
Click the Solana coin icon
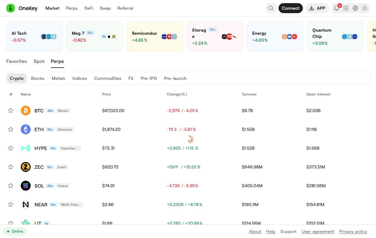[26, 186]
